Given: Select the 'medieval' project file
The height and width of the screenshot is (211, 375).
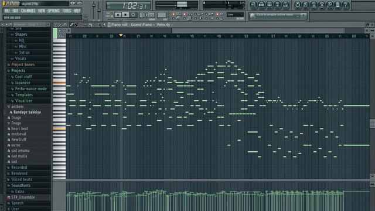Looking at the screenshot, I should [19, 134].
